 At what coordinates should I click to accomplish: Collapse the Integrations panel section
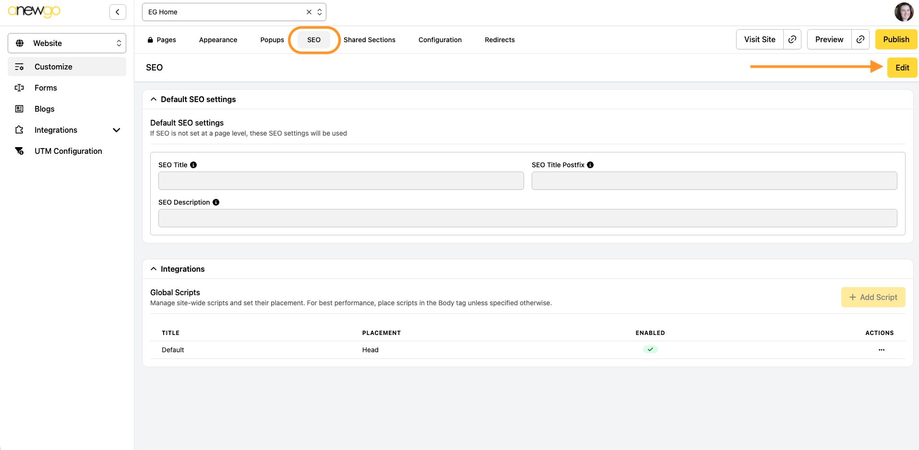pyautogui.click(x=154, y=269)
